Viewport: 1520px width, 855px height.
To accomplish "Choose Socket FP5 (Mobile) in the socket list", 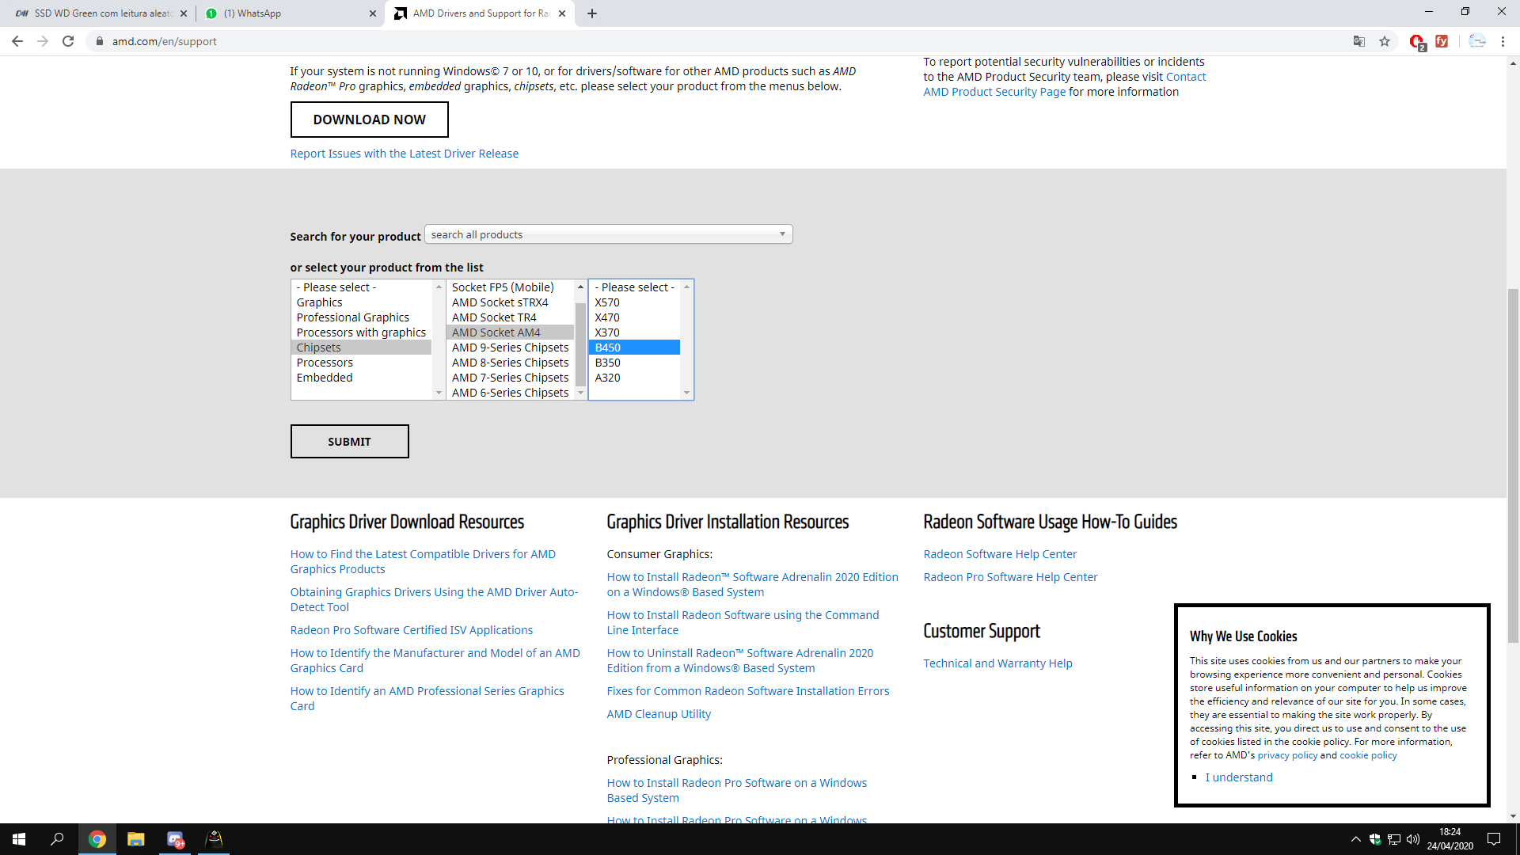I will tap(511, 287).
